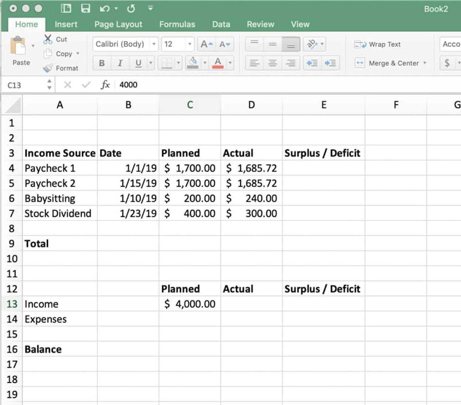Screen dimensions: 461x405
Task: Increase font size with large A icon
Action: (206, 44)
